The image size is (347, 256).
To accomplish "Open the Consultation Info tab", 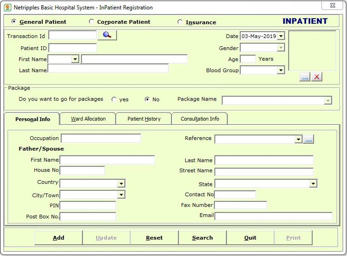I will 199,119.
